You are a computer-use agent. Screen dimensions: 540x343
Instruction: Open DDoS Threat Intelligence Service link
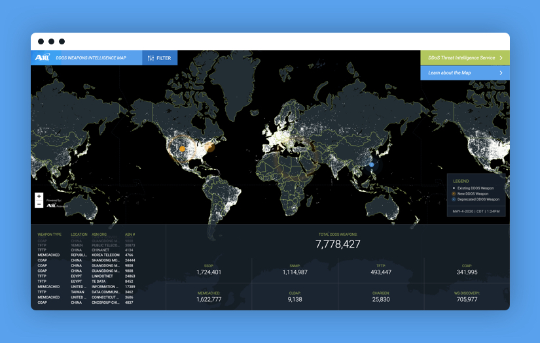[465, 57]
